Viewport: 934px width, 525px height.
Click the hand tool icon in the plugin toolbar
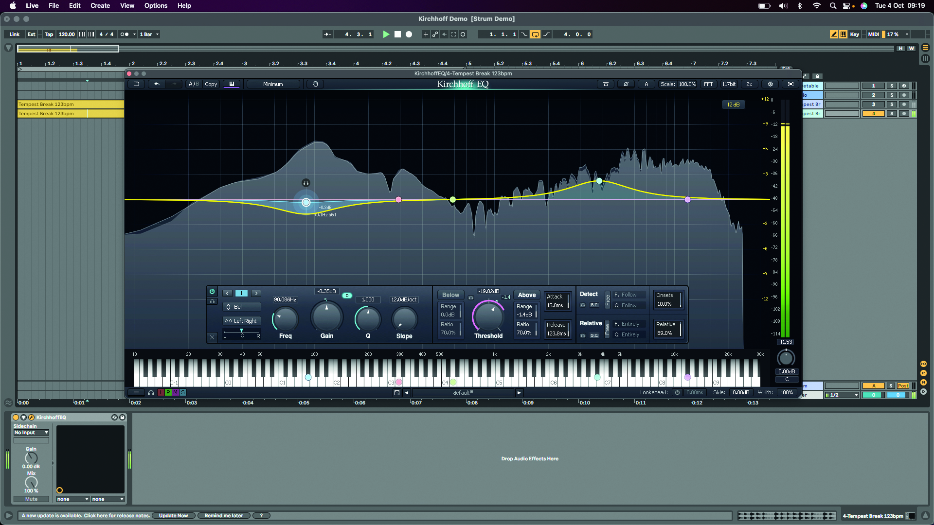click(315, 84)
